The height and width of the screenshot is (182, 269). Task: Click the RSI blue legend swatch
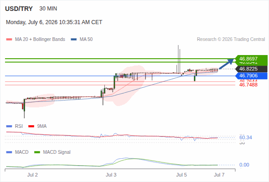click(9, 126)
